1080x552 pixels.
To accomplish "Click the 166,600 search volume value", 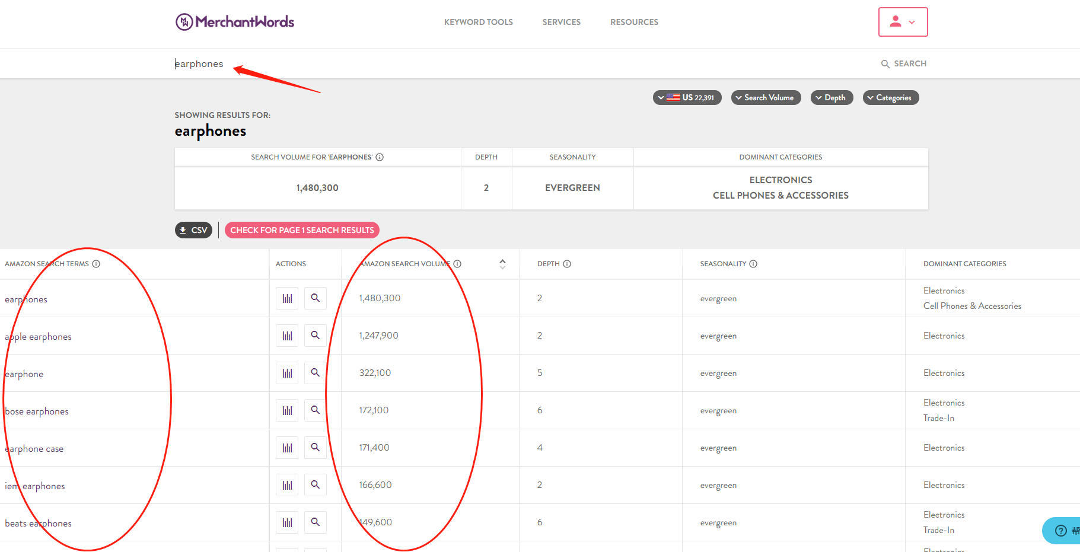I will [x=375, y=485].
